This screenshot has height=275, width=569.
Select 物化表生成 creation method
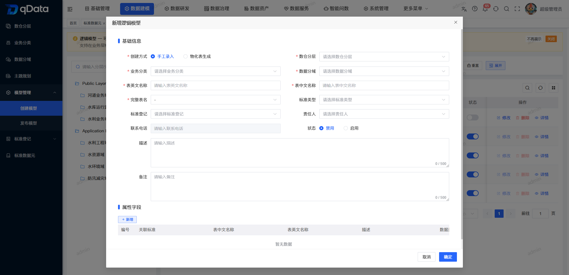197,56
